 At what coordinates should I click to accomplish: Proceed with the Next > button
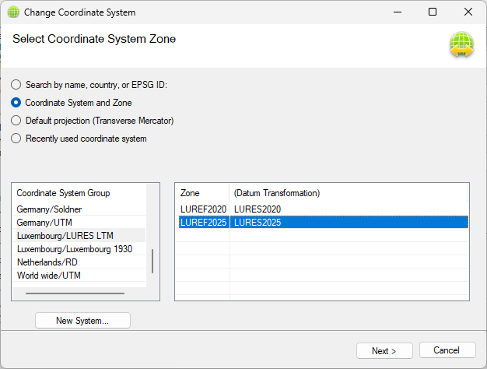pyautogui.click(x=384, y=350)
